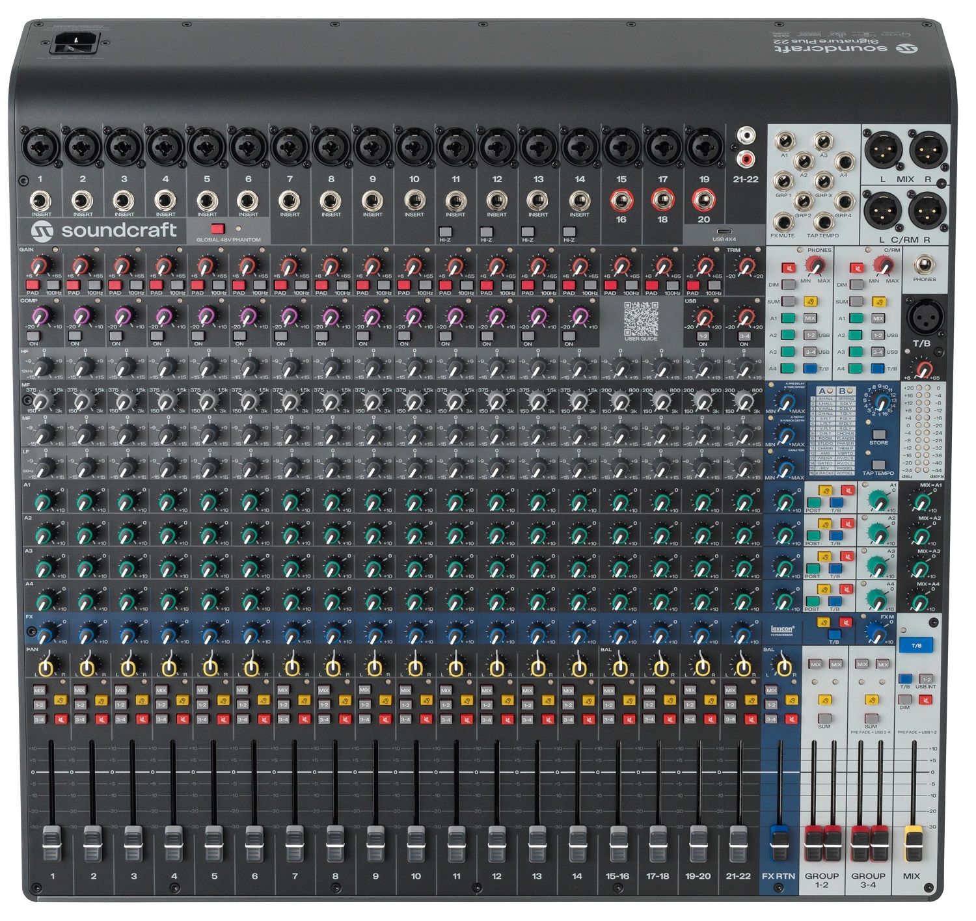The height and width of the screenshot is (921, 976).
Task: Click the FX send knob on channel 5
Action: point(211,632)
